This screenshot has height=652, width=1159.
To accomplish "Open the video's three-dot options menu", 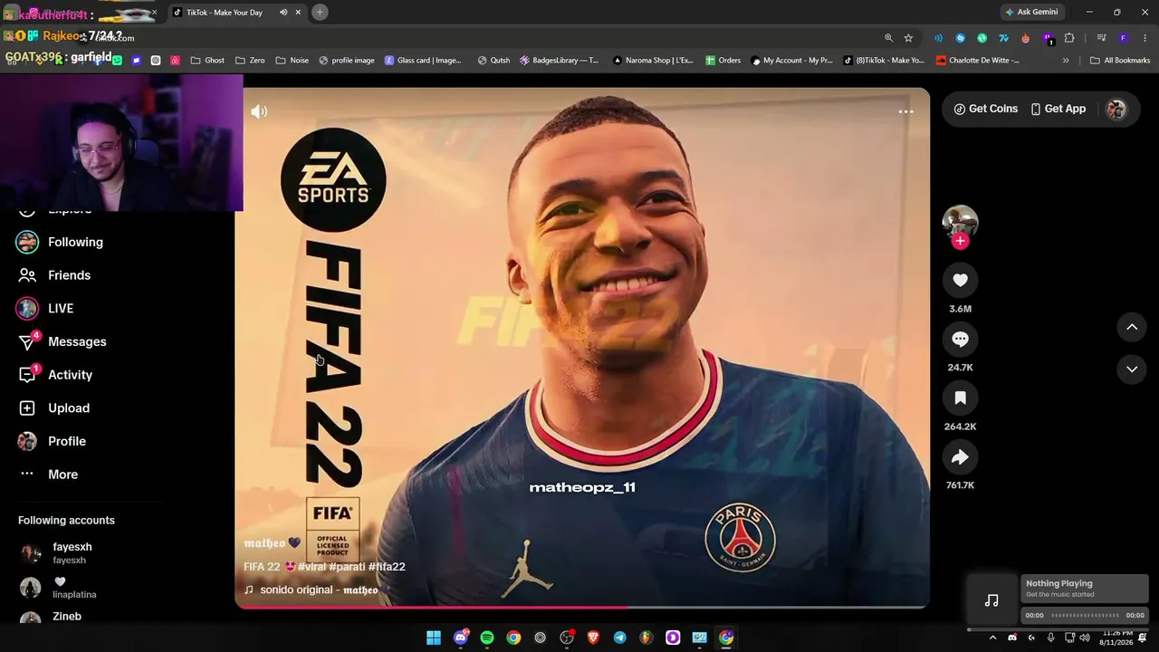I will 905,111.
